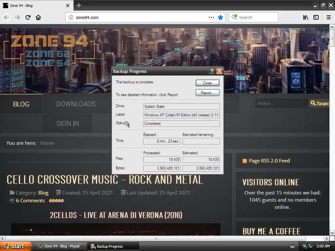Screen dimensions: 335x251
Task: Click the vertical scrollbar up arrow
Action: pos(332,27)
